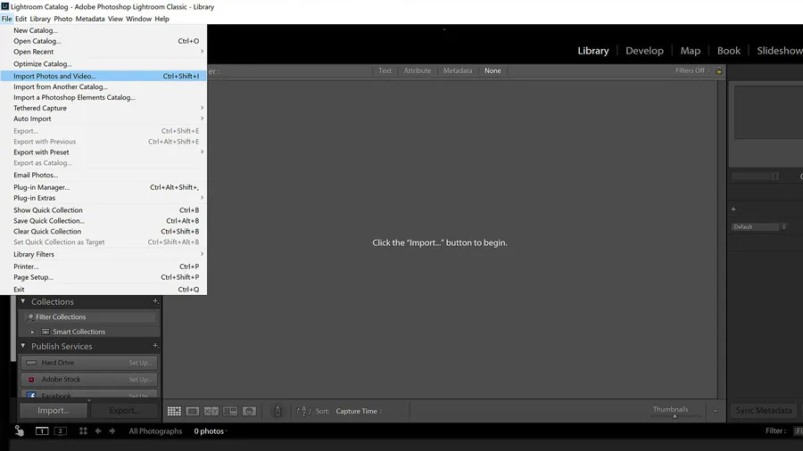The width and height of the screenshot is (803, 451).
Task: Collapse the Collections panel triangle
Action: click(x=23, y=301)
